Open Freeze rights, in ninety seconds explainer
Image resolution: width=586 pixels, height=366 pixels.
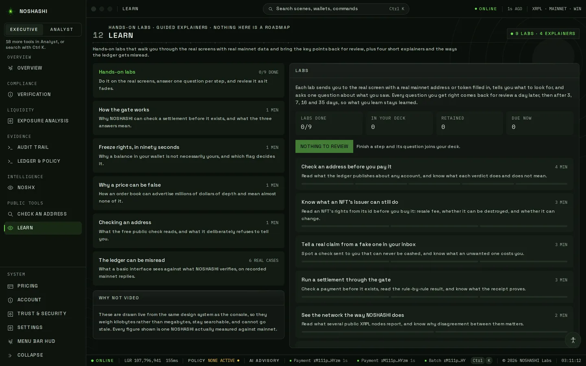tap(188, 155)
